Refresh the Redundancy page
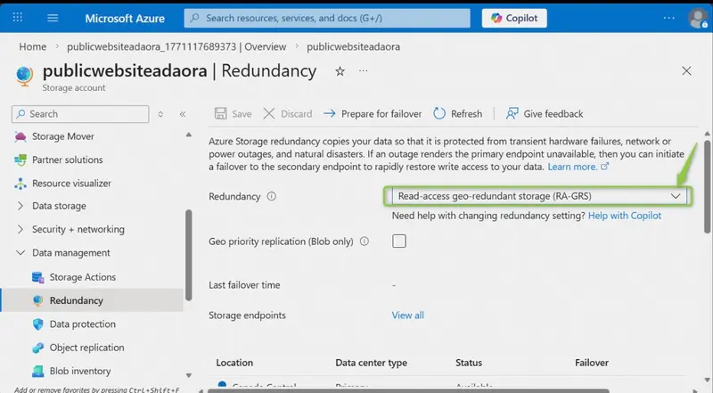This screenshot has height=393, width=713. (x=457, y=114)
